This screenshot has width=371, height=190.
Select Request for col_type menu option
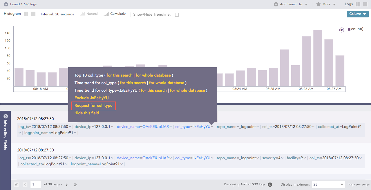pos(93,106)
